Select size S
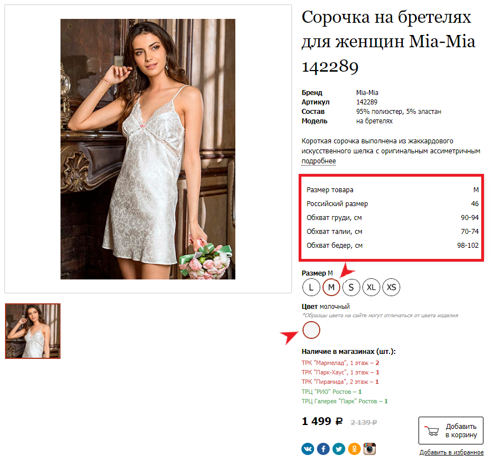The height and width of the screenshot is (460, 494). [x=351, y=287]
